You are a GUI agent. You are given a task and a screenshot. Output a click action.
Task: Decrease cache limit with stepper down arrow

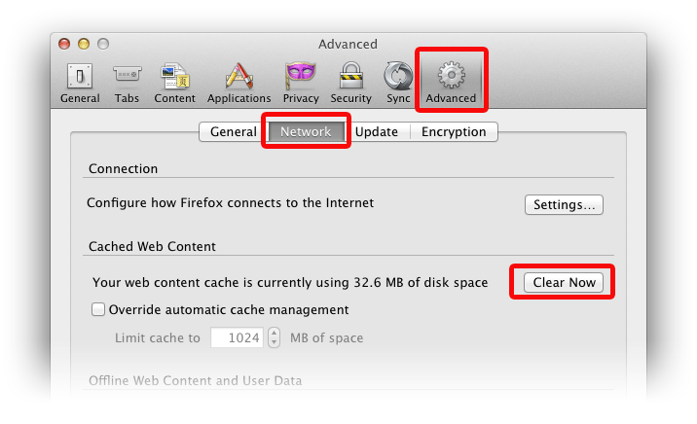[x=274, y=343]
